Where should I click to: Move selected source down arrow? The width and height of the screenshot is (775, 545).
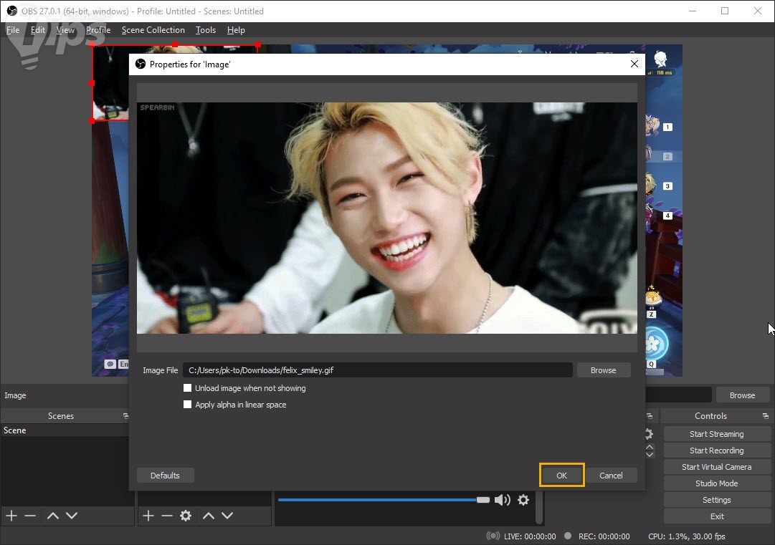(x=227, y=516)
